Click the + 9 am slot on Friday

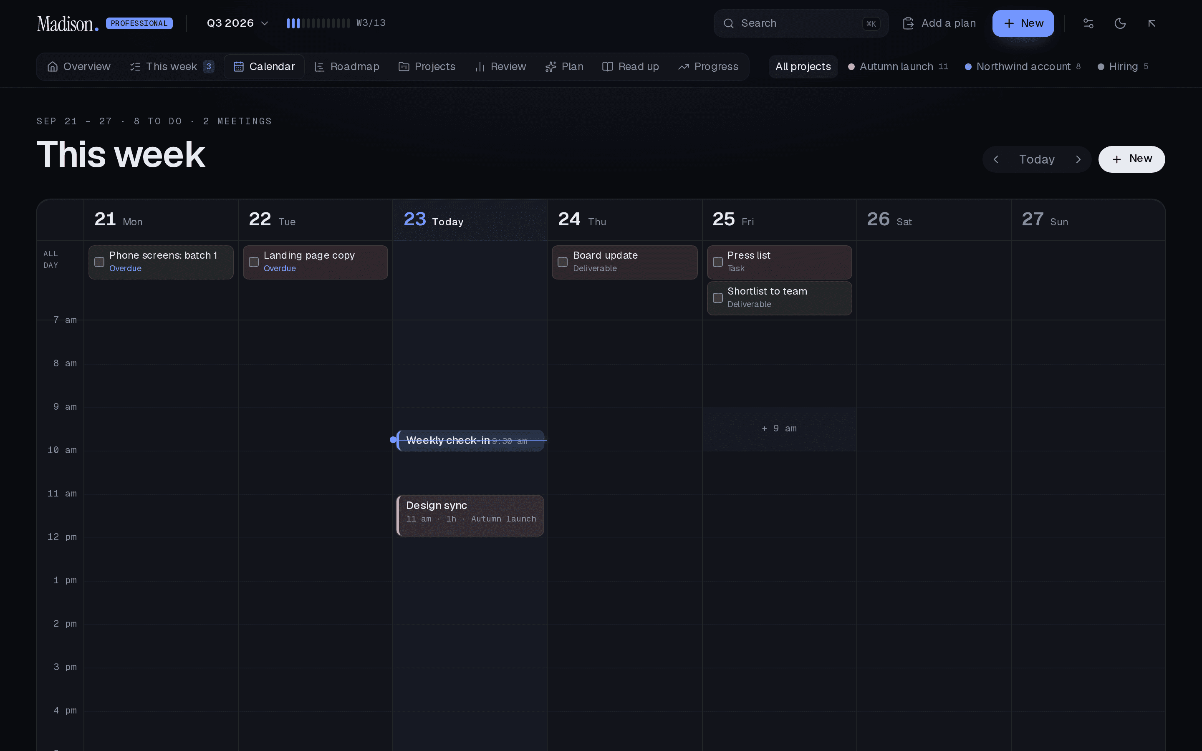coord(779,429)
